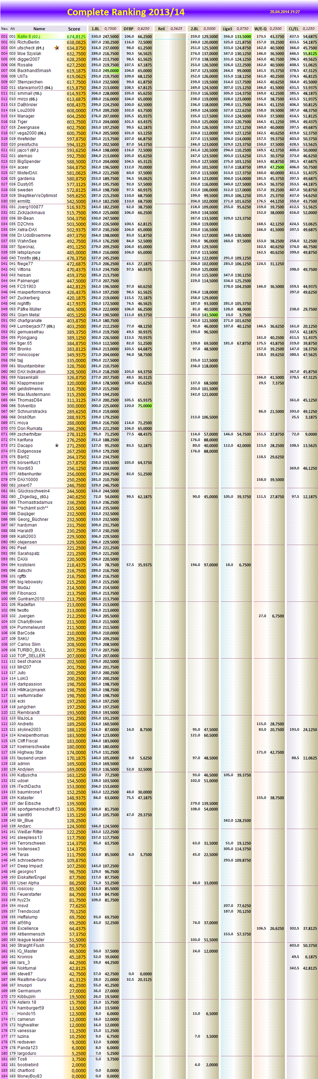Click the name boobiebird
Viewport: 318px width, 1079px height.
click(x=28, y=1064)
